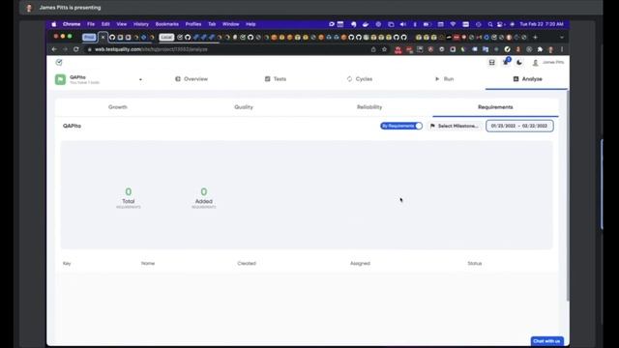
Task: Click the menu bar date and time
Action: point(542,24)
